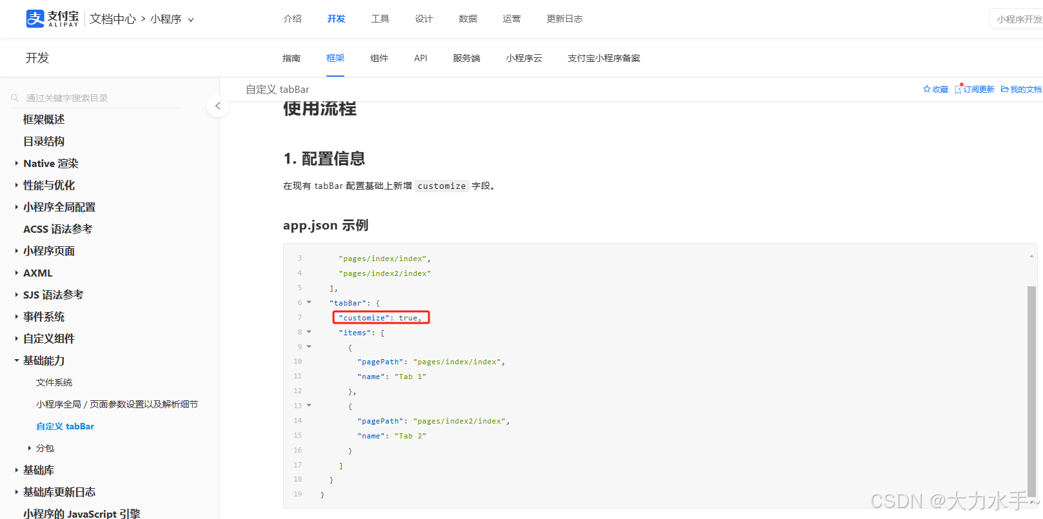Open 我的文档 folder link
Screen dimensions: 1043x519
point(1021,90)
